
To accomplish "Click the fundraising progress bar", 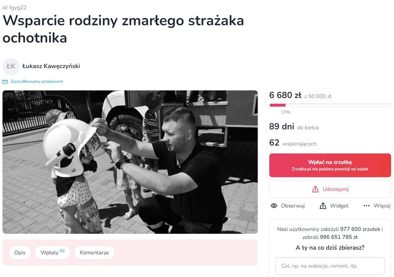I will [330, 105].
